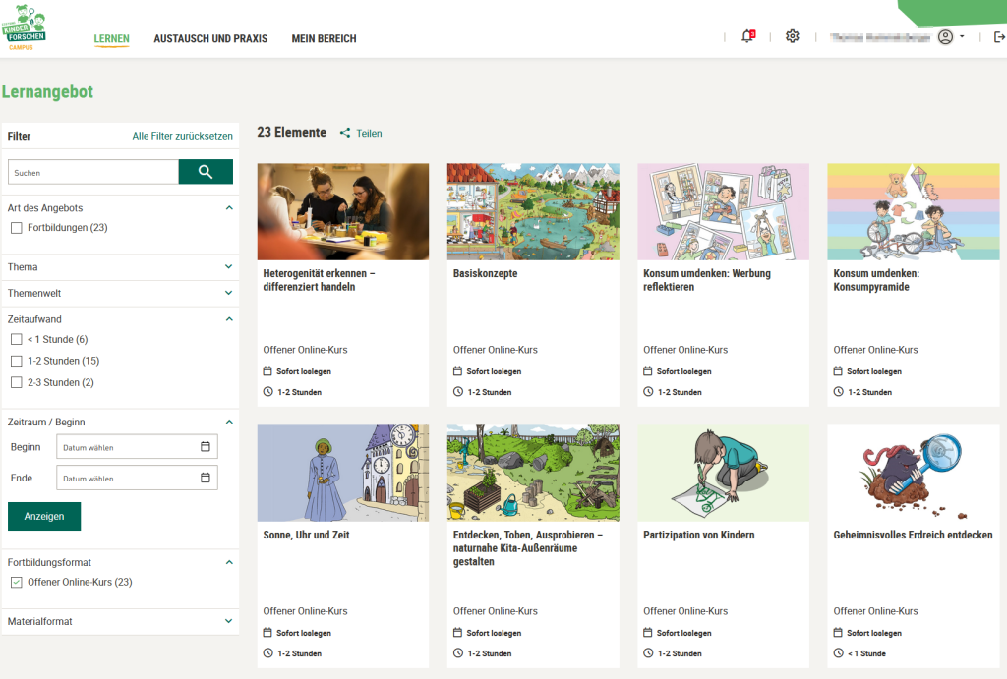Open settings via the gear icon
The image size is (1007, 679).
793,37
